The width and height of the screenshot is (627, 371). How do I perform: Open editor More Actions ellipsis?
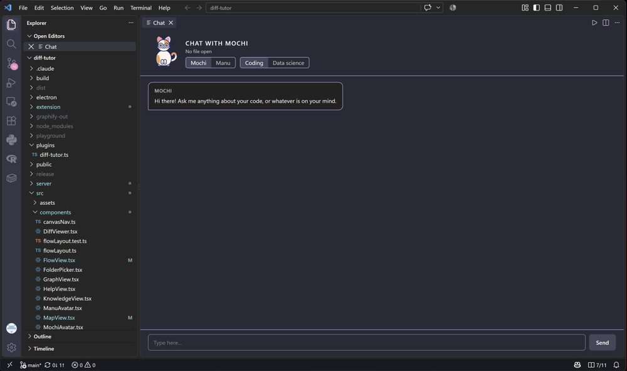(617, 23)
